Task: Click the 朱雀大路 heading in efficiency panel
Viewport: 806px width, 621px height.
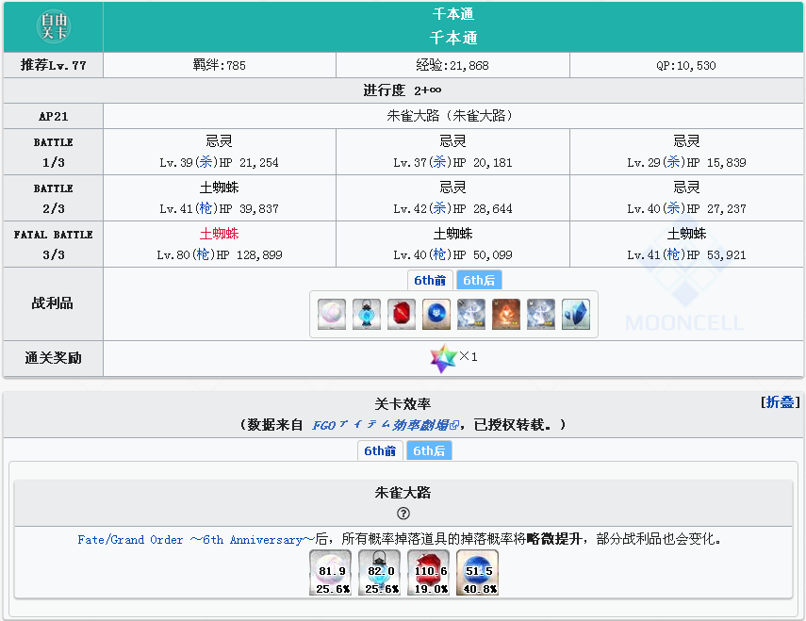Action: click(x=403, y=493)
